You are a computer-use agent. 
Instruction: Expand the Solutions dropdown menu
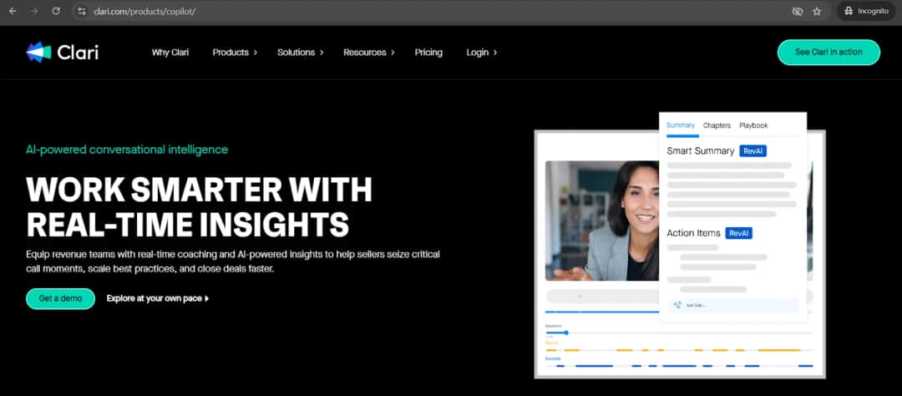(x=301, y=53)
